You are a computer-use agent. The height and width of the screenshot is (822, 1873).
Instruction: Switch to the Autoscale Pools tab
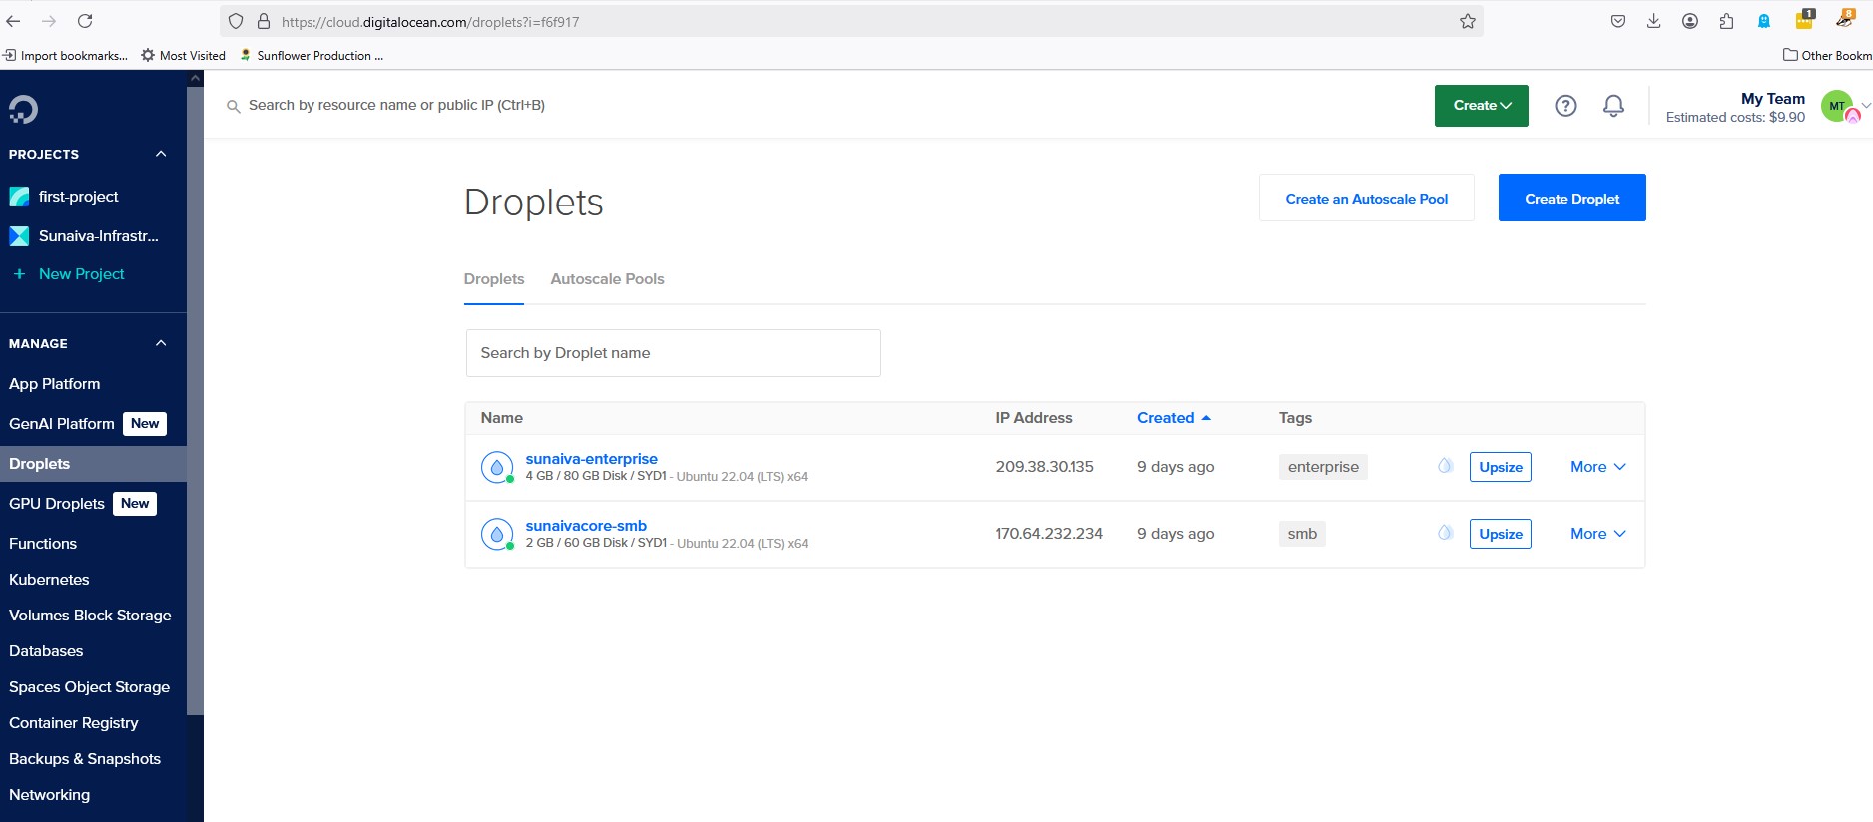coord(607,279)
